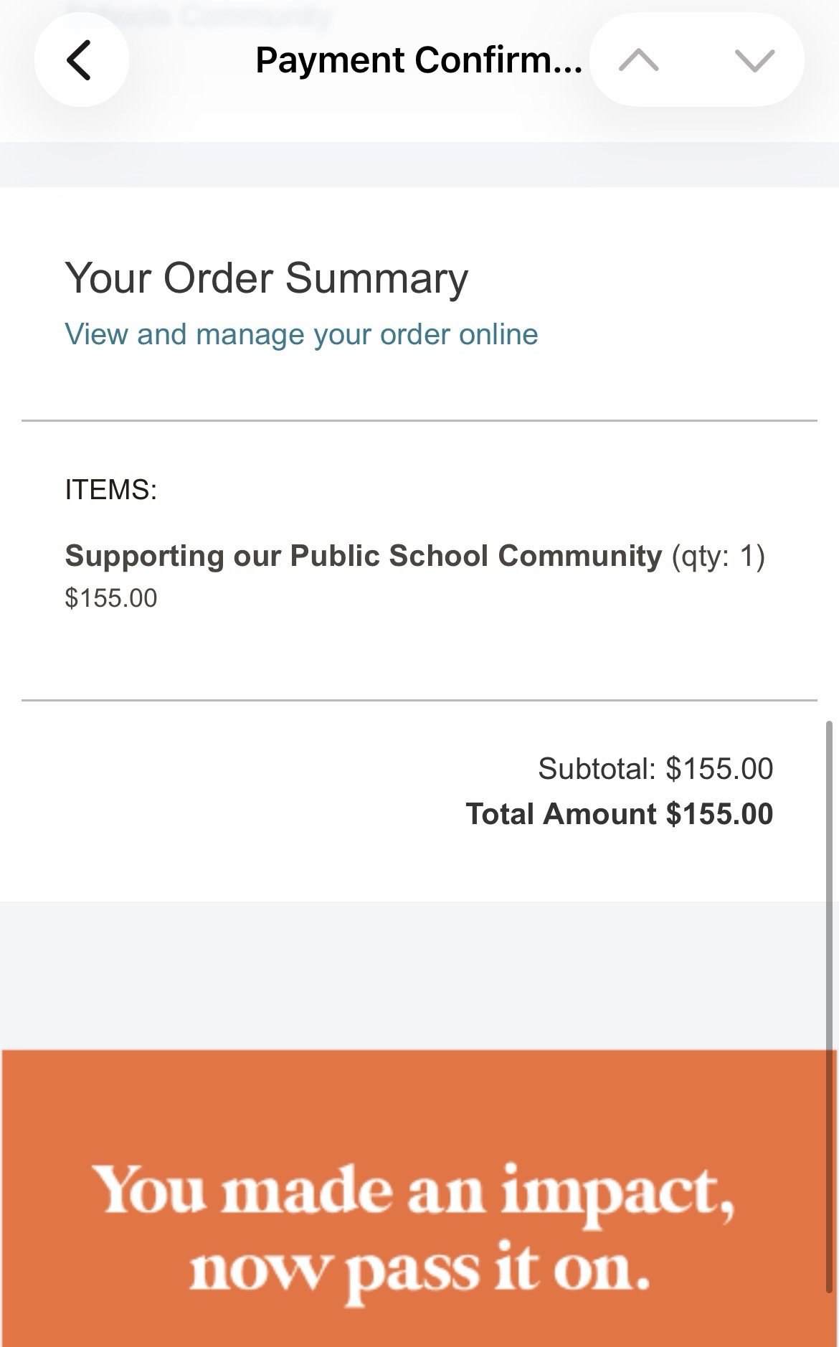
Task: Click the ITEMS: label
Action: [x=111, y=490]
